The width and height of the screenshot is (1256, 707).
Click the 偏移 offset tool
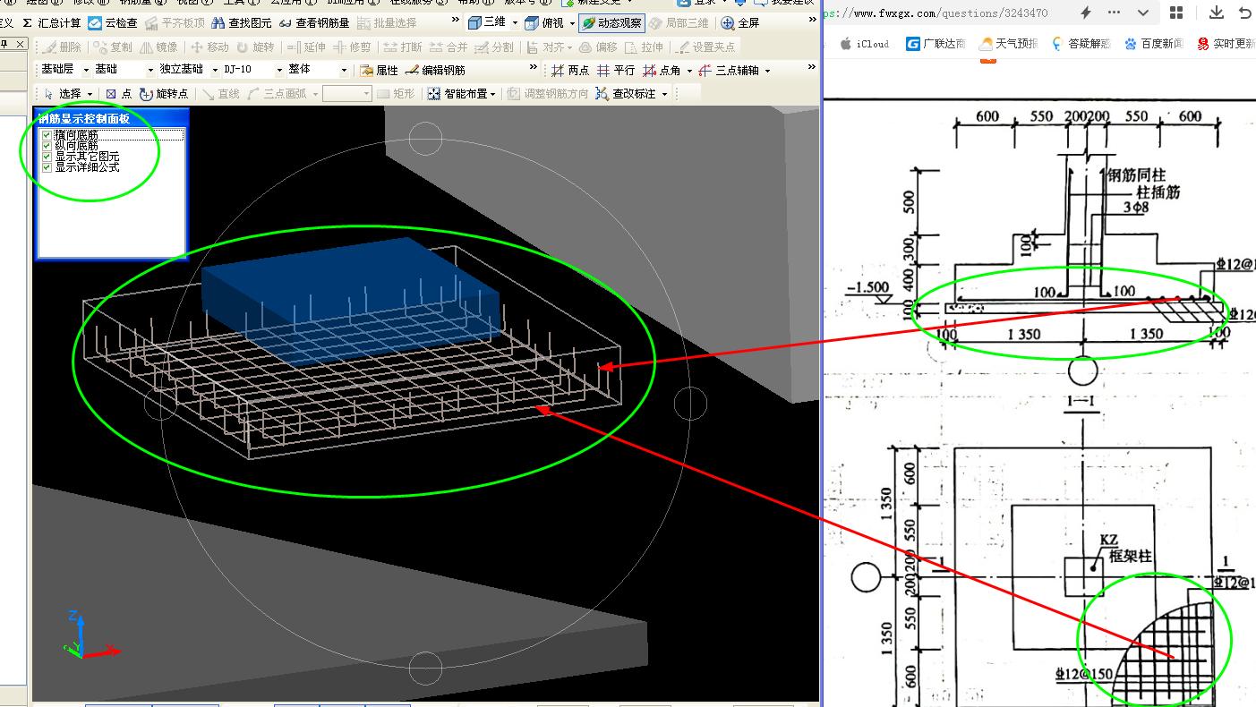598,47
